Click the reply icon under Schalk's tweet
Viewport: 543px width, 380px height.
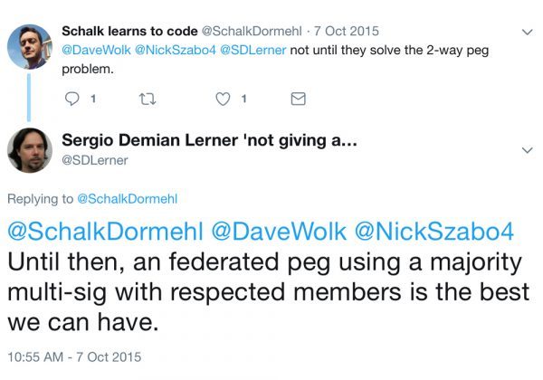click(x=73, y=99)
